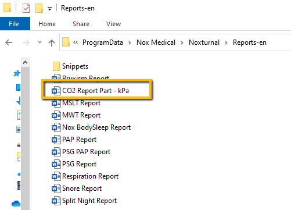Click the title bar folder icon
This screenshot has width=291, height=210.
(x=7, y=8)
